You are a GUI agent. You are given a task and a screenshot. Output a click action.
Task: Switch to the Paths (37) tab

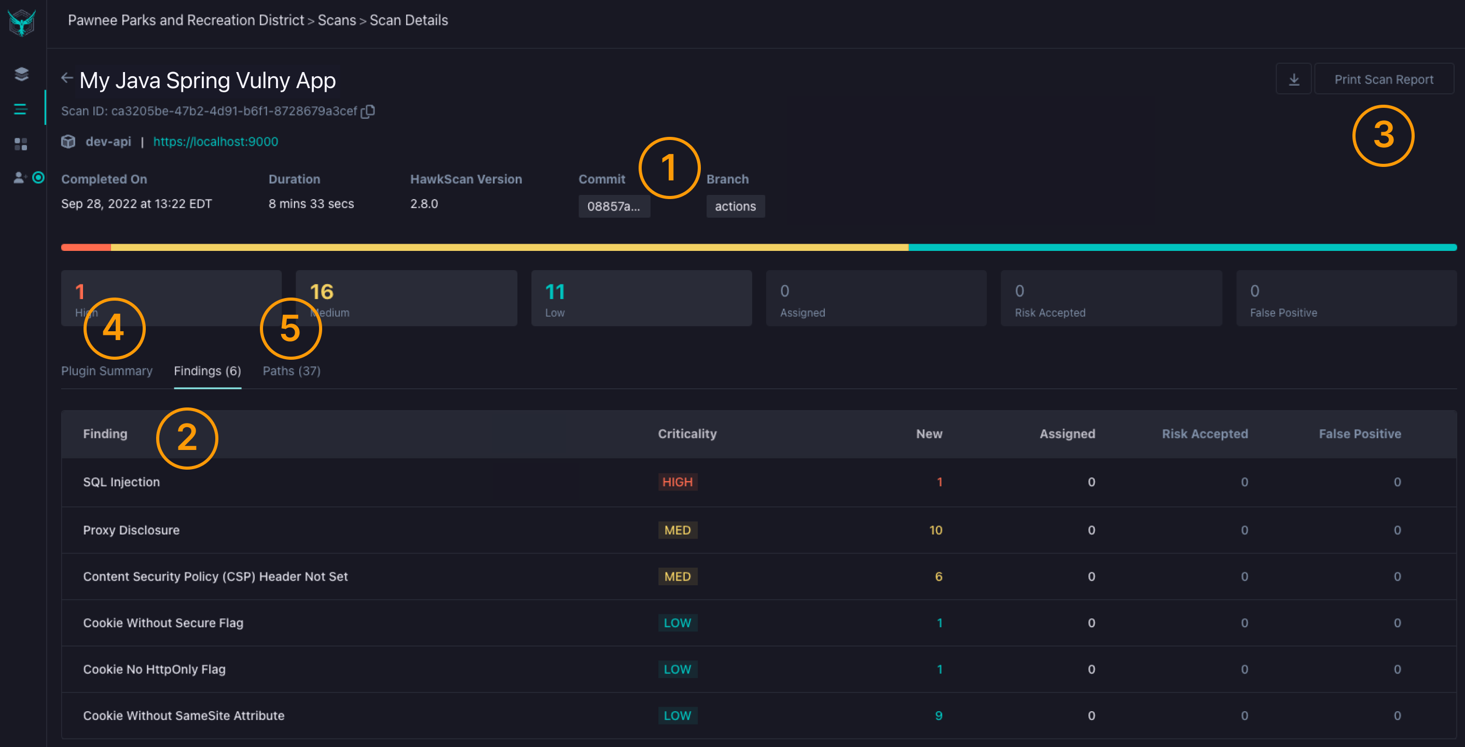tap(291, 371)
